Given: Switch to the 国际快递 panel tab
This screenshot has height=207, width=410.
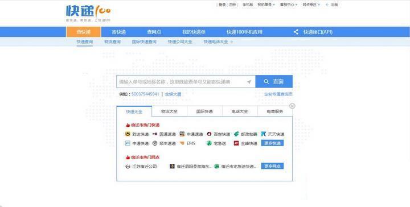Looking at the screenshot, I should (204, 111).
